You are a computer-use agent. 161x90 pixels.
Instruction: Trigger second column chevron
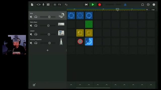[x=80, y=85]
